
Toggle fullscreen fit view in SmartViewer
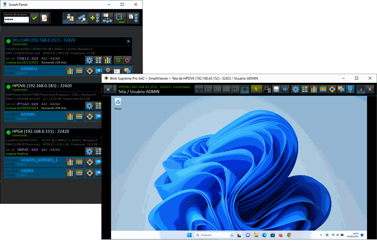[245, 89]
